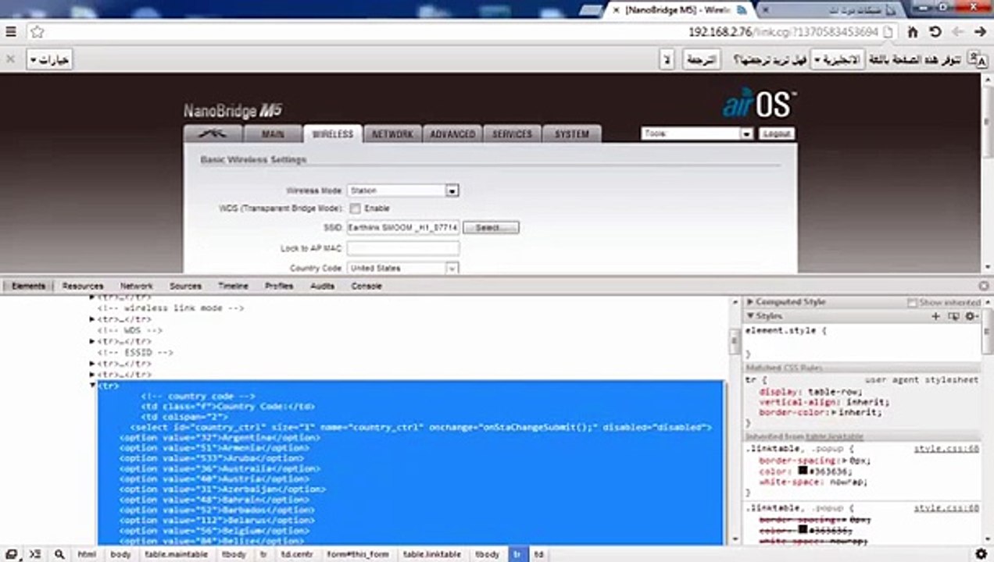Click the Logout button
994x562 pixels.
click(777, 133)
